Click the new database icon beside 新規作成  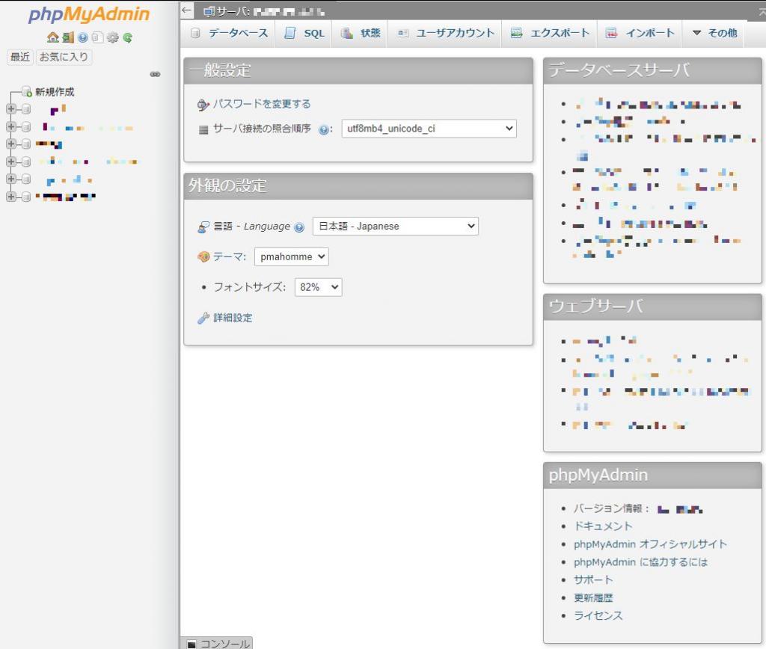point(27,92)
